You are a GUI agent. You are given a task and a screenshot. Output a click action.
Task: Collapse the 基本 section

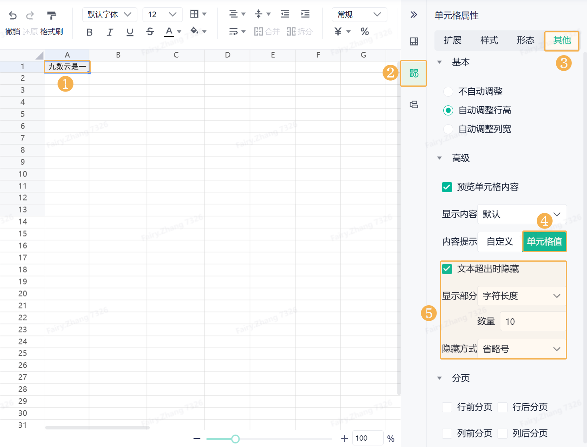point(439,62)
